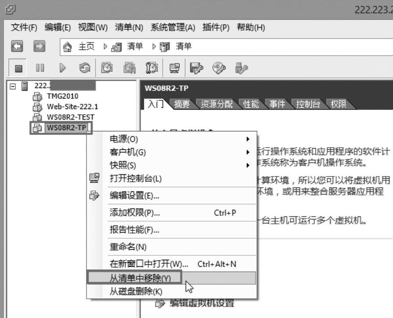Click the host server icon in tree
The height and width of the screenshot is (318, 393).
[25, 86]
